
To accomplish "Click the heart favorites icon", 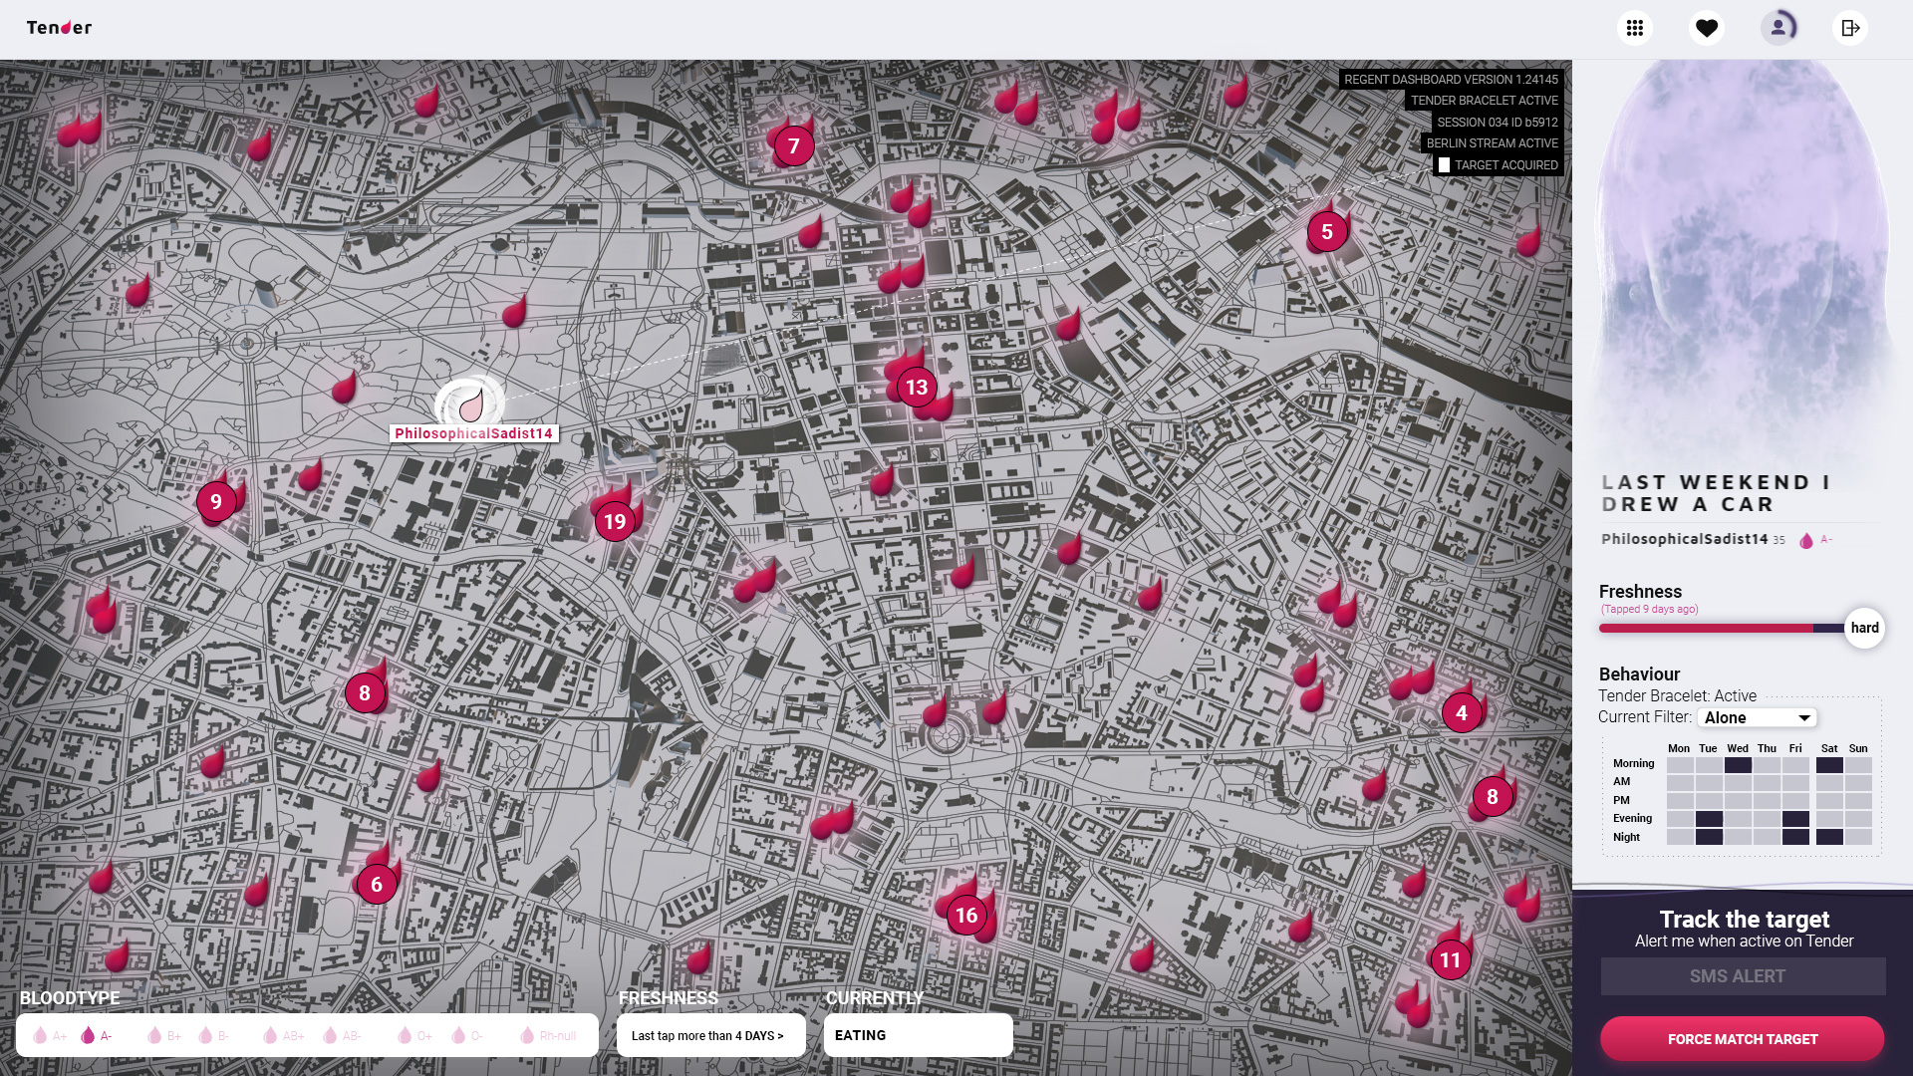I will coord(1707,28).
